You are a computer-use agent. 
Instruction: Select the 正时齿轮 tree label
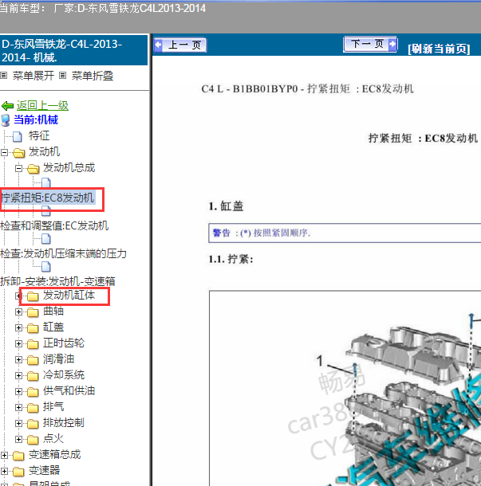pyautogui.click(x=64, y=343)
